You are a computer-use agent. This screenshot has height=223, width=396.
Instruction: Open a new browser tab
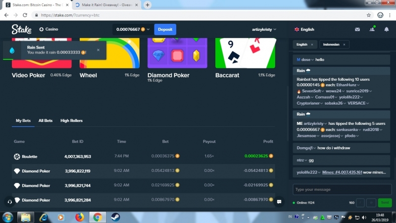coord(148,5)
